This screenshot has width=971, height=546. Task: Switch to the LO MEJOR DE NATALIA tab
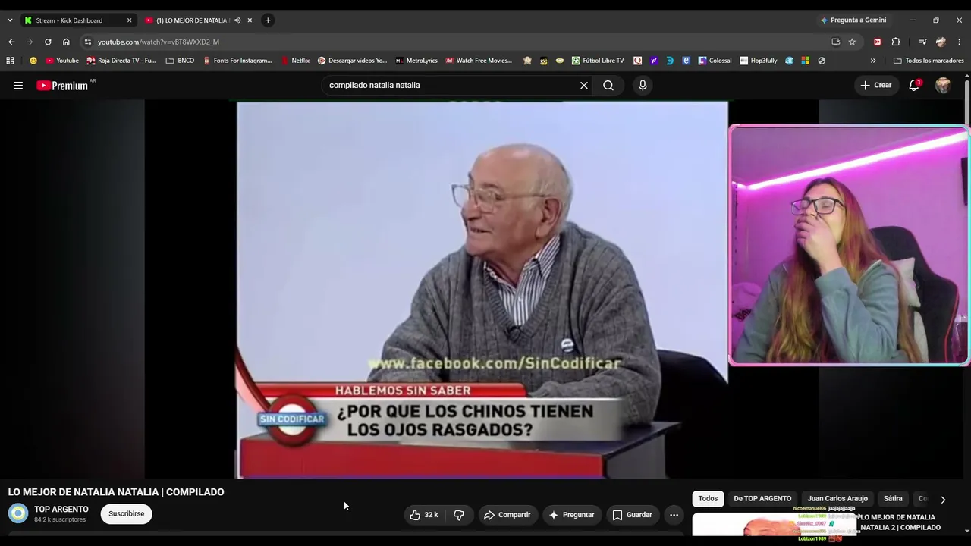coord(198,20)
